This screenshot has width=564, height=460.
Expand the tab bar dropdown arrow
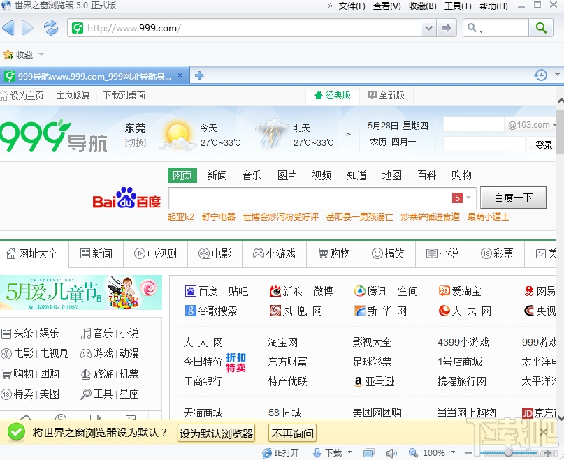click(557, 75)
